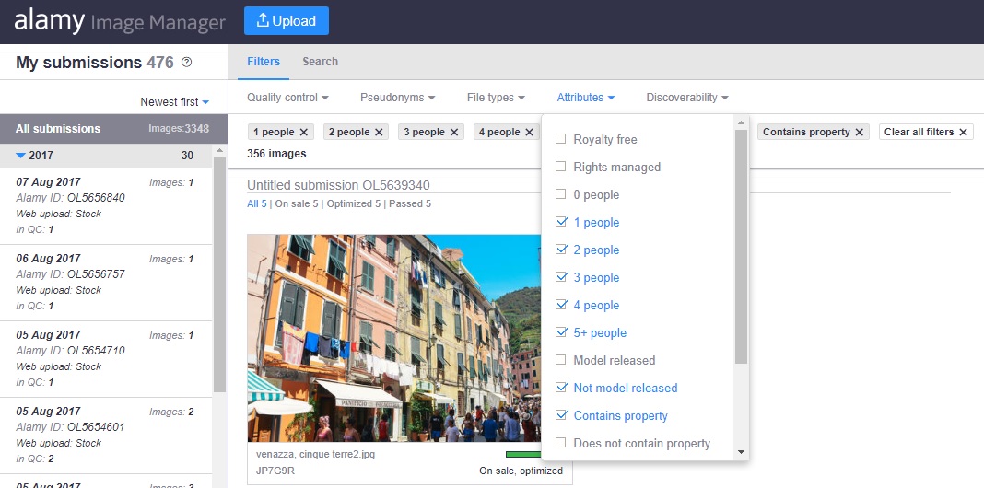Remove the 'Contains property' filter tag

[x=860, y=132]
